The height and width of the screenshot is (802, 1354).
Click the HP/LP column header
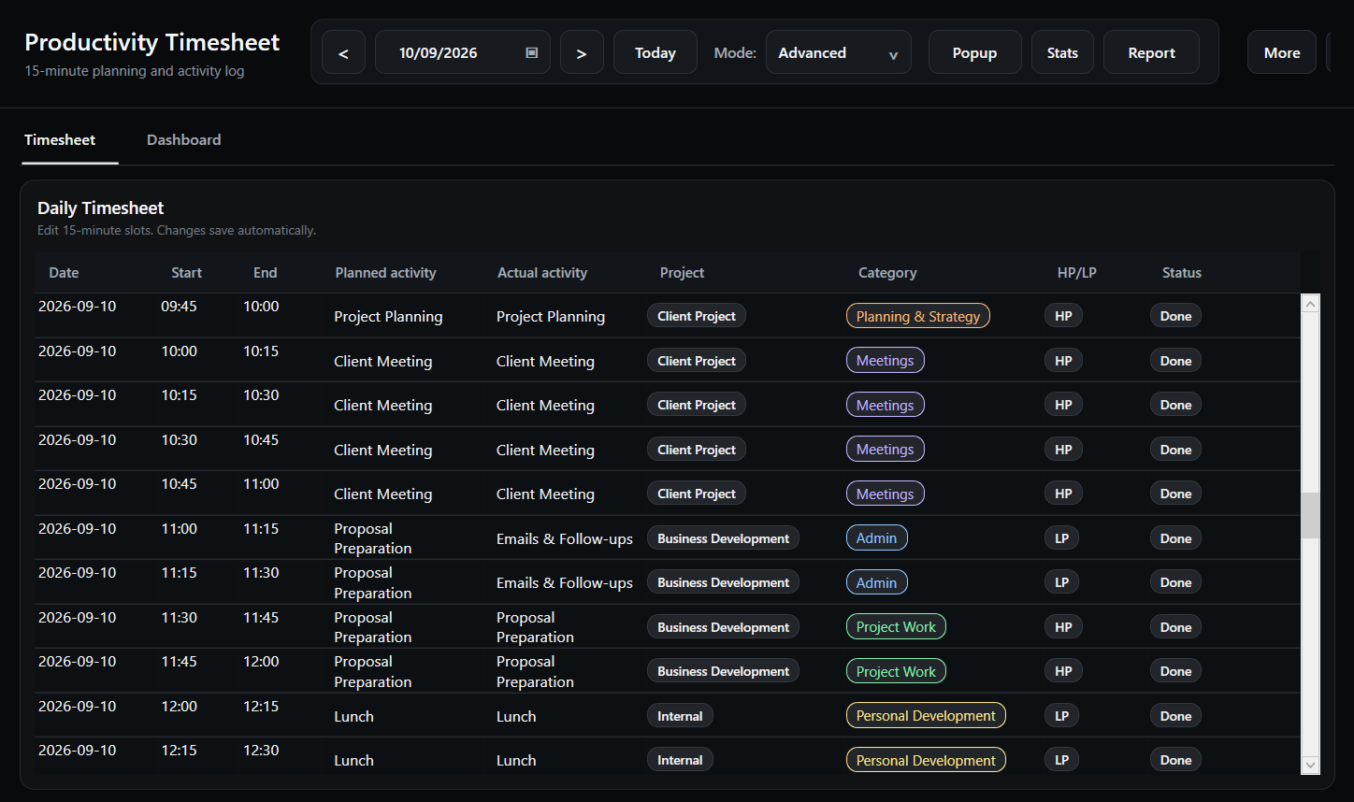(x=1076, y=273)
